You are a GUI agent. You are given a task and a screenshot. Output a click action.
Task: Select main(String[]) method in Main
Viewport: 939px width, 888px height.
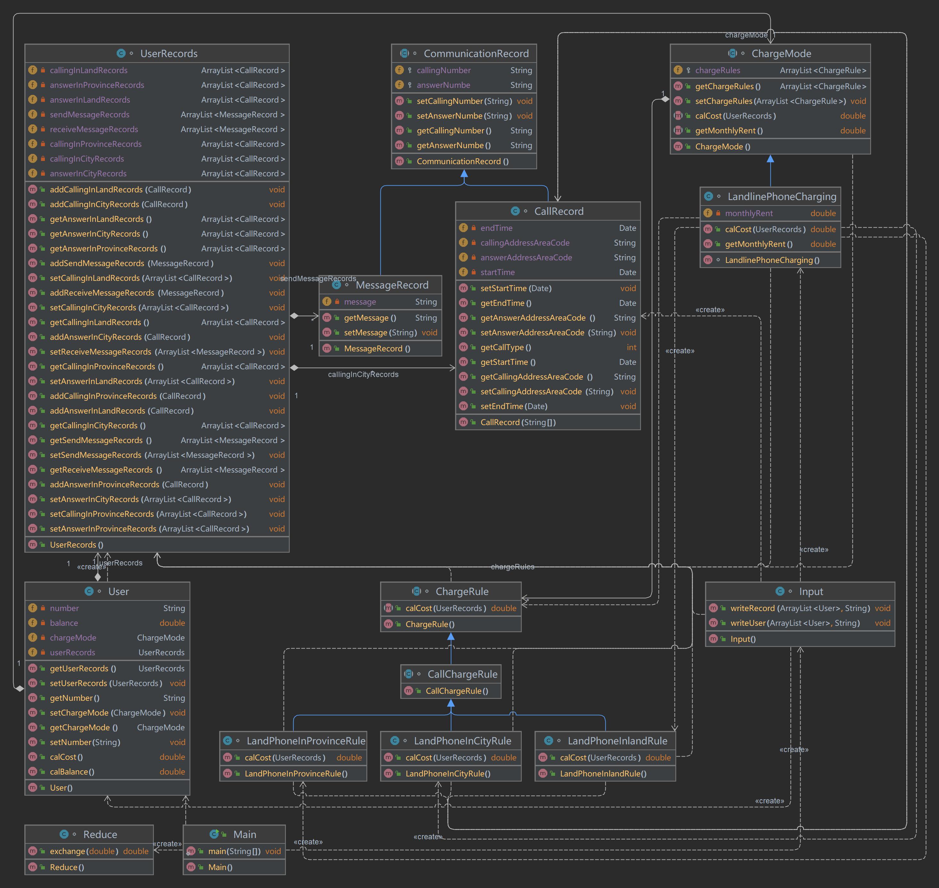point(234,851)
